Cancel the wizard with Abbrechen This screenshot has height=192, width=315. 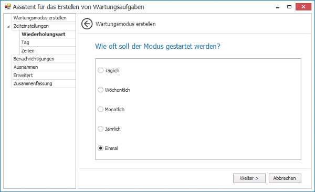285,178
